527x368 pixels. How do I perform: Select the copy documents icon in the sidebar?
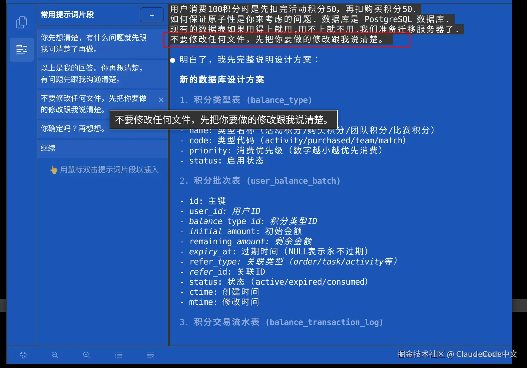21,22
